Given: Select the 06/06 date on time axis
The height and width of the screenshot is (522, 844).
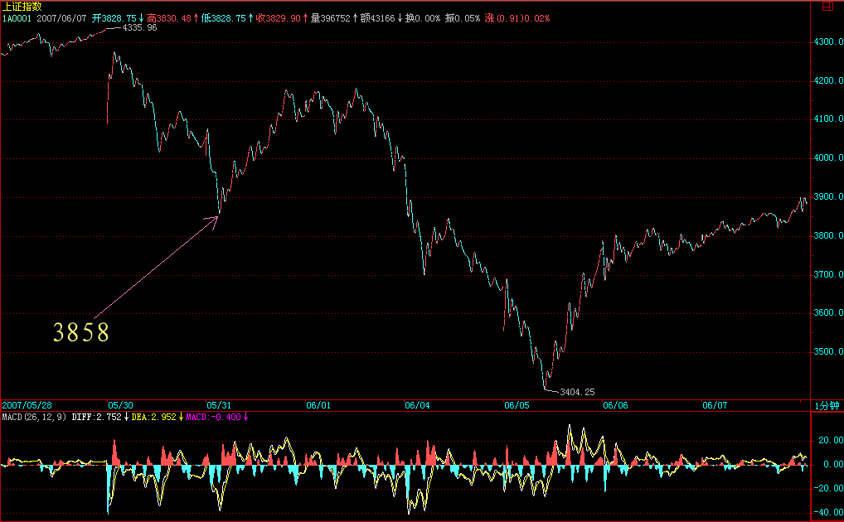Looking at the screenshot, I should coord(614,405).
